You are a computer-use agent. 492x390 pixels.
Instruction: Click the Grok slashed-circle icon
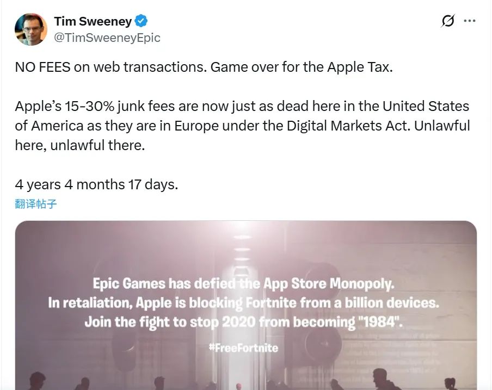tap(447, 21)
